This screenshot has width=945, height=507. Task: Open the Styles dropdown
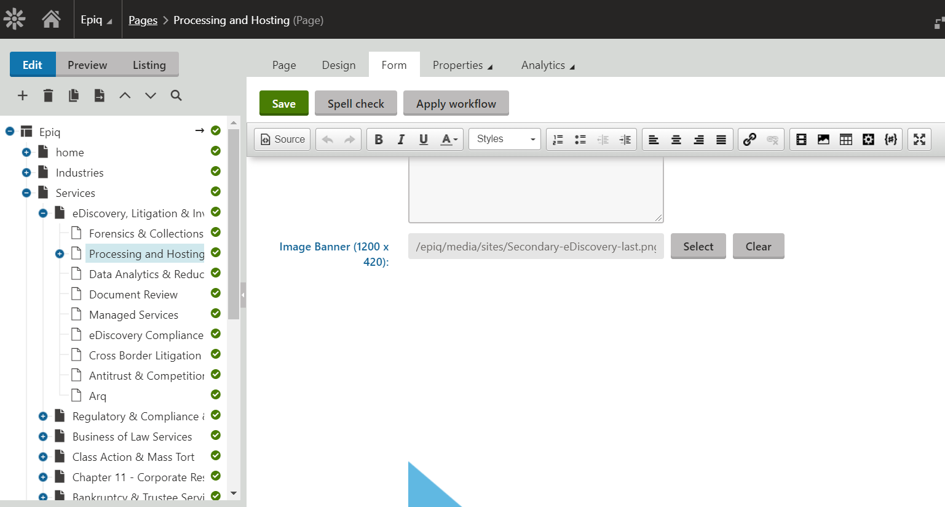coord(505,140)
